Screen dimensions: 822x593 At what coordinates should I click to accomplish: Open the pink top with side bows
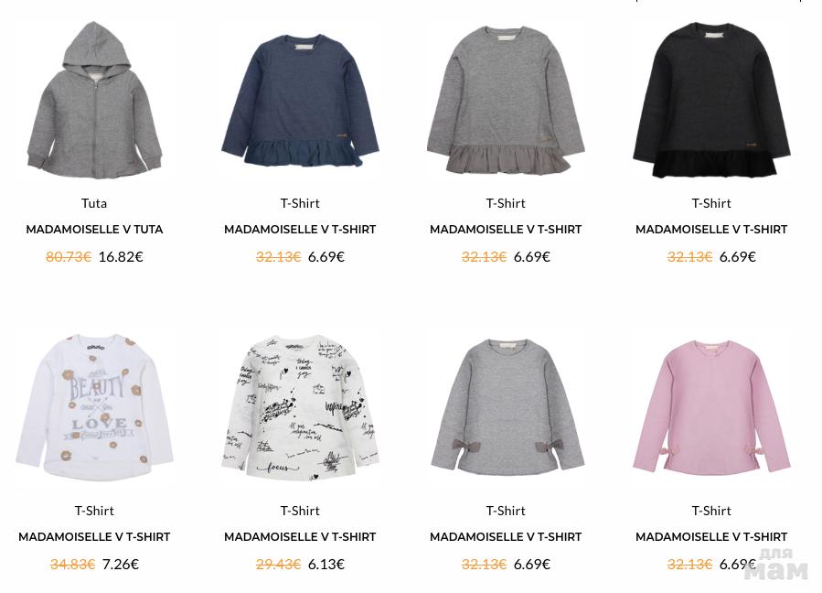point(711,407)
